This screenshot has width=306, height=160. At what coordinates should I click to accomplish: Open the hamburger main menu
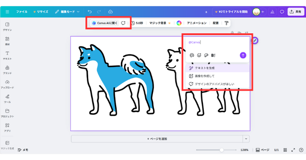click(x=7, y=12)
